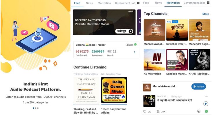
Task: Like the post with heart icon
Action: point(145,111)
